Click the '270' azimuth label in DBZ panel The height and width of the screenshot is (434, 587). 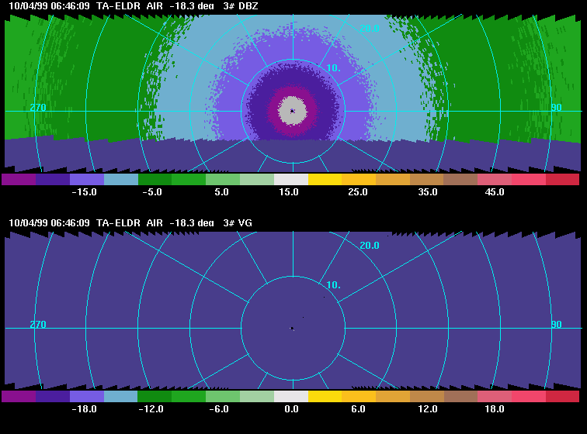click(x=38, y=108)
